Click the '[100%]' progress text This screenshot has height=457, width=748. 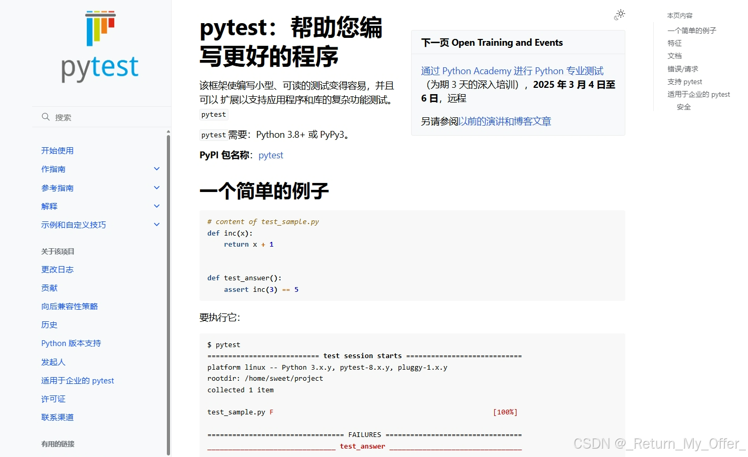coord(505,412)
